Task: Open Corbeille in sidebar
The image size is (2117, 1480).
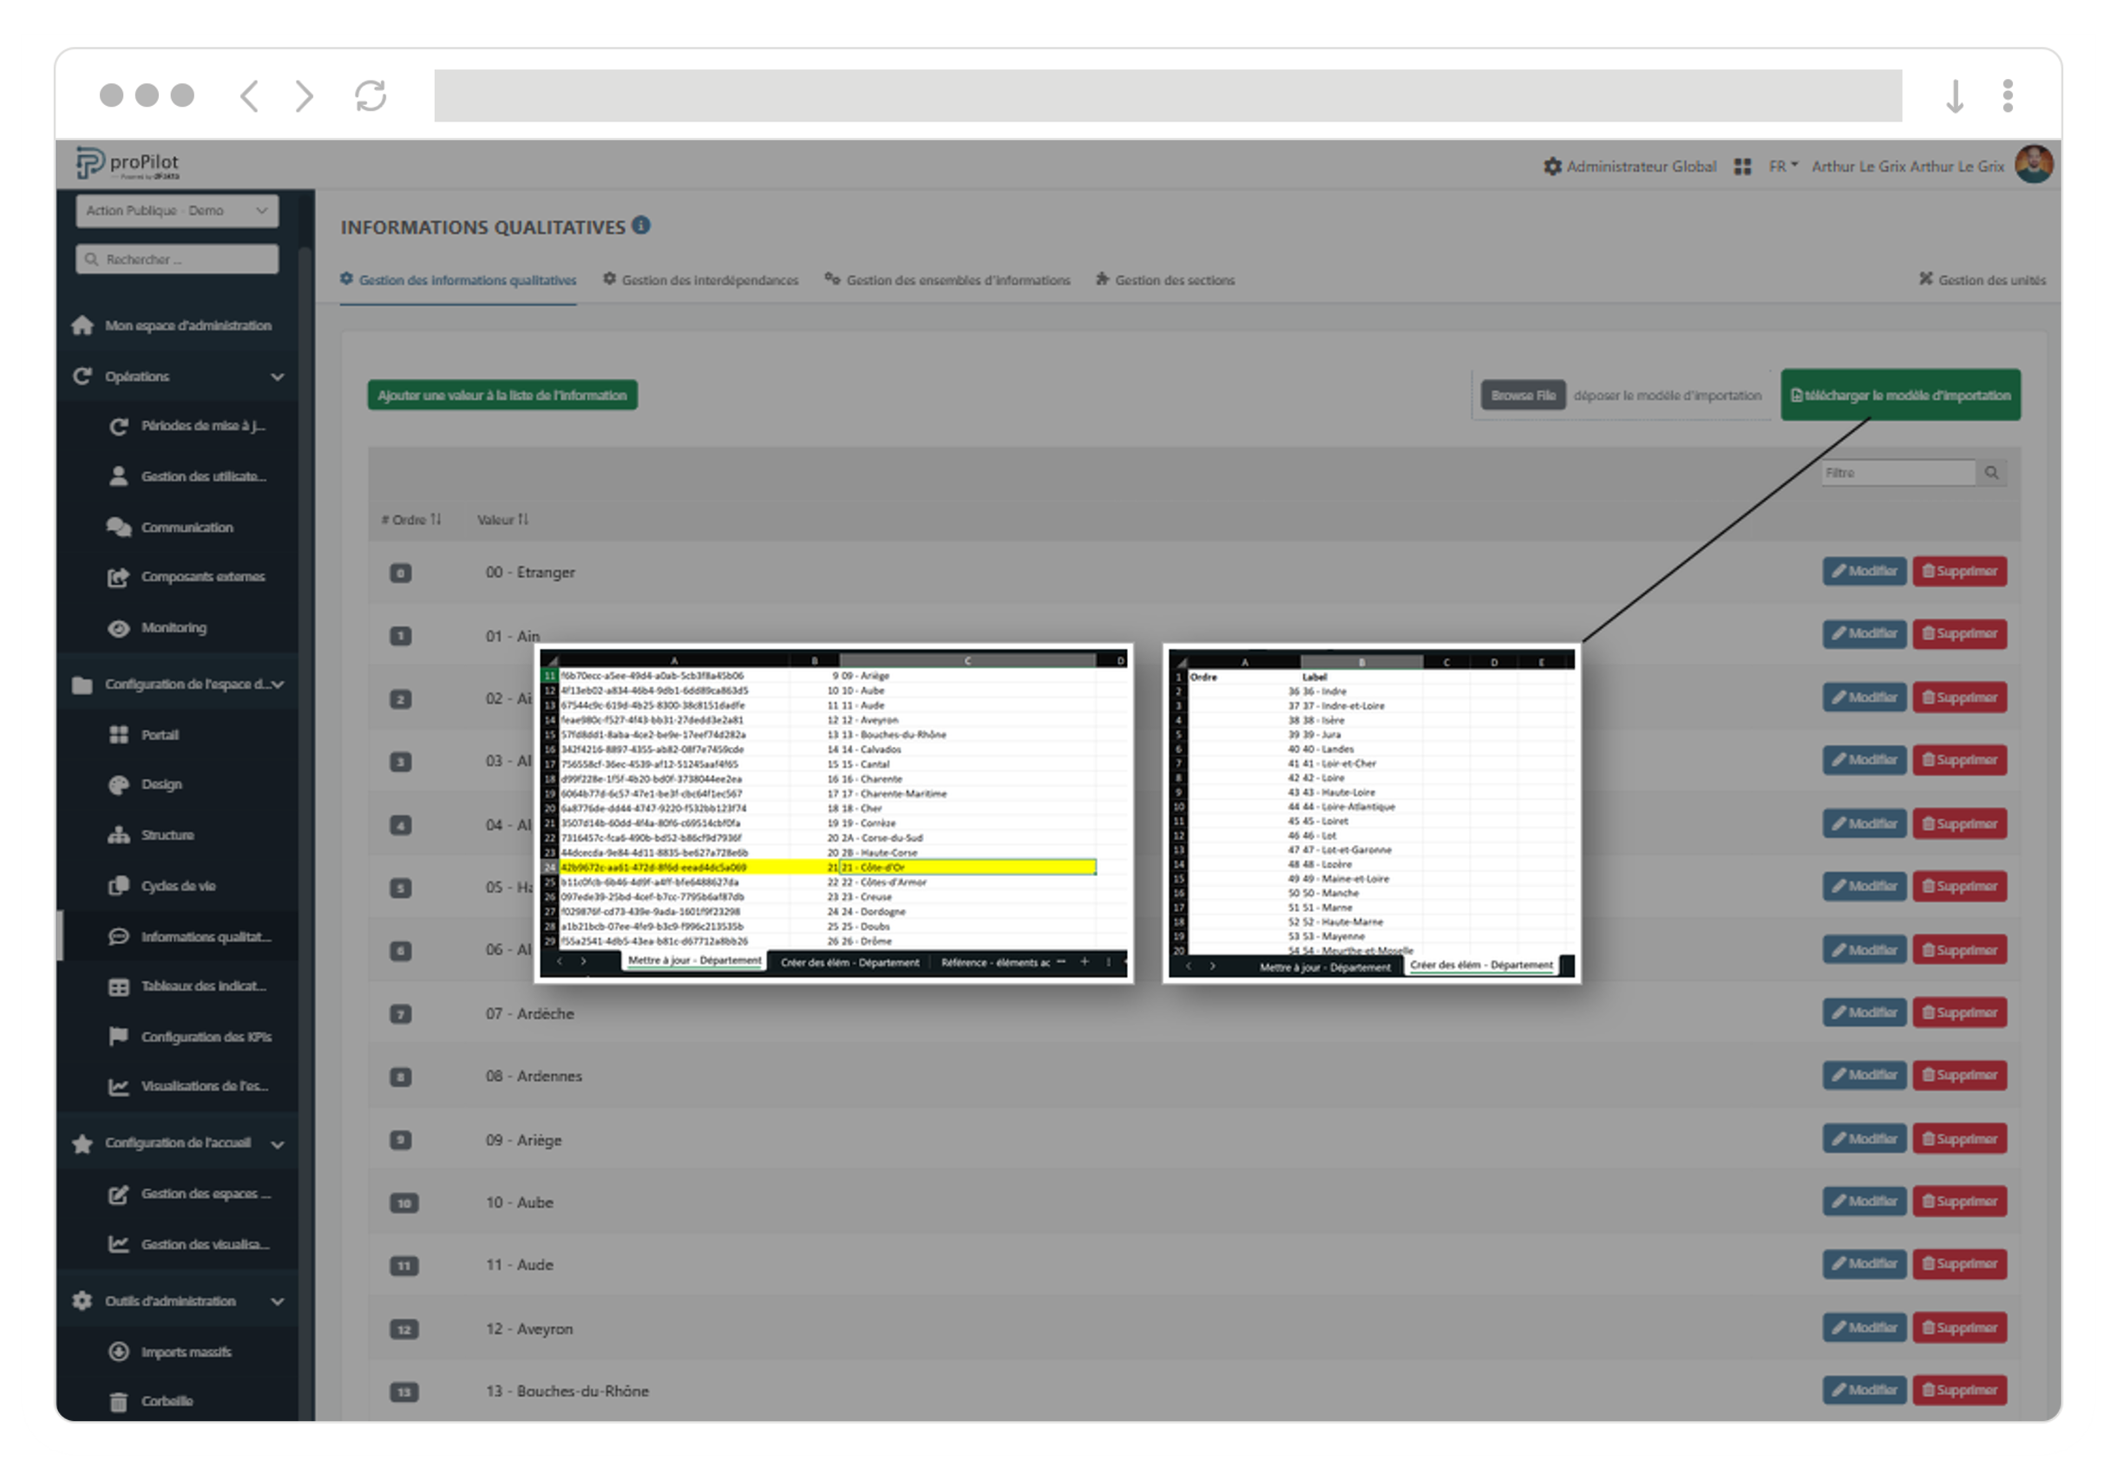Action: (151, 1402)
